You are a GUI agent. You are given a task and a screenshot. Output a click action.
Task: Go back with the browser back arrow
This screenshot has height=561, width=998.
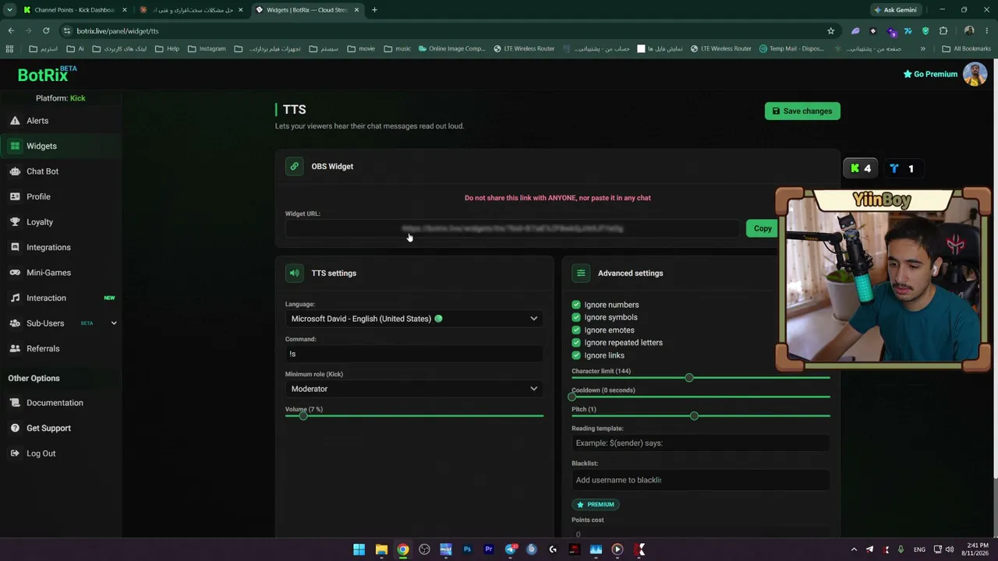point(11,31)
